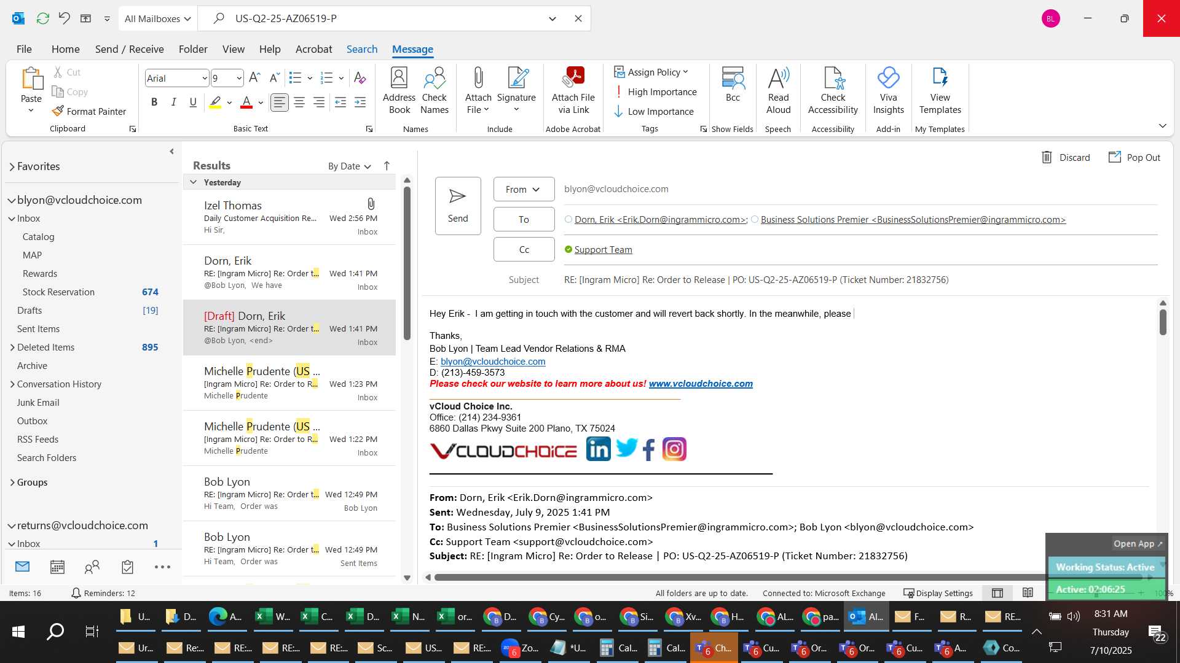Open the From sender dropdown
This screenshot has width=1180, height=663.
coord(524,189)
